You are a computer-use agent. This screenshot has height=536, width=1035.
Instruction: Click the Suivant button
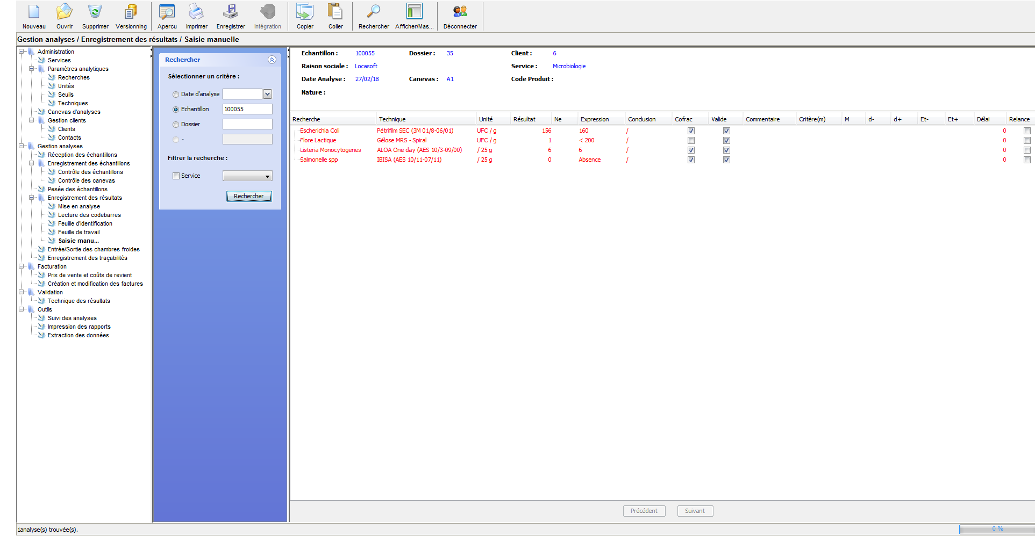pos(695,511)
